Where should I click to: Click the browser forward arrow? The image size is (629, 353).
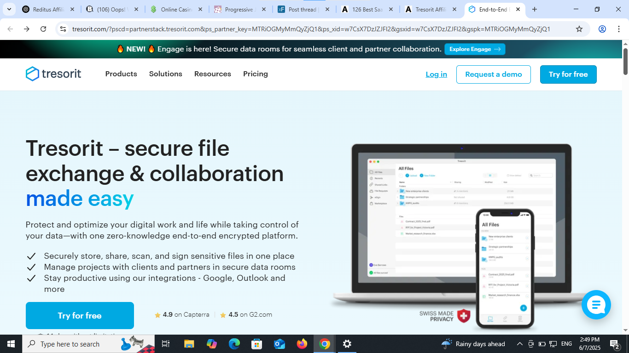[27, 29]
